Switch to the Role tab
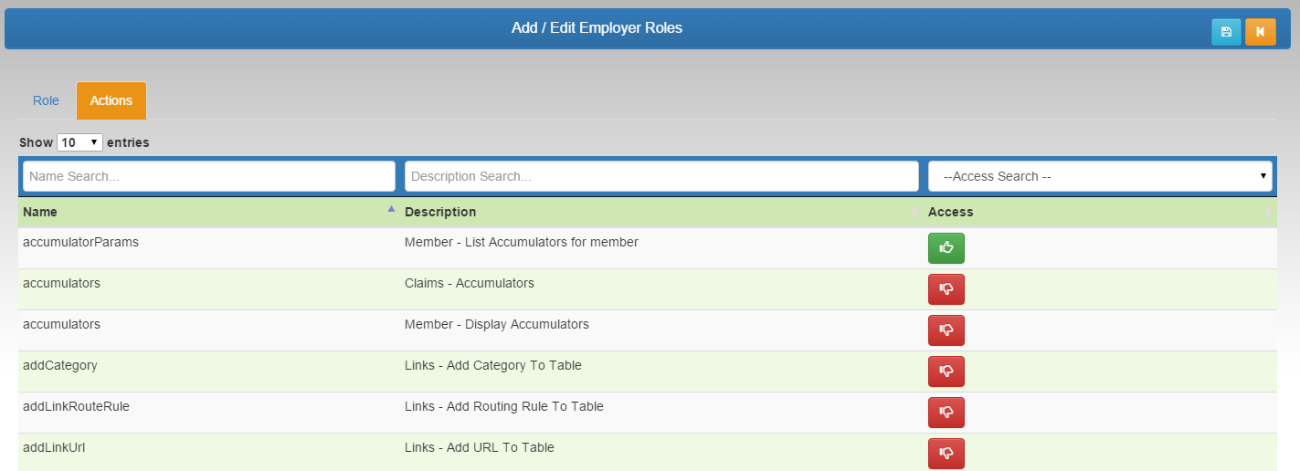This screenshot has height=471, width=1300. pyautogui.click(x=46, y=100)
